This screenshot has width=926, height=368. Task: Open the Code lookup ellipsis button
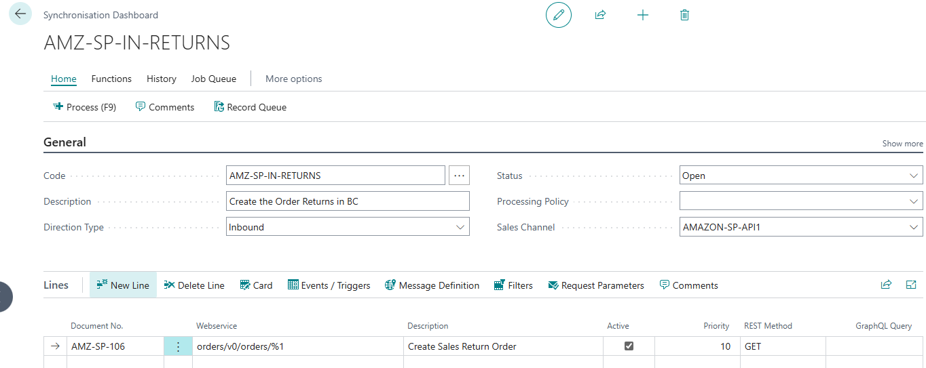[459, 176]
